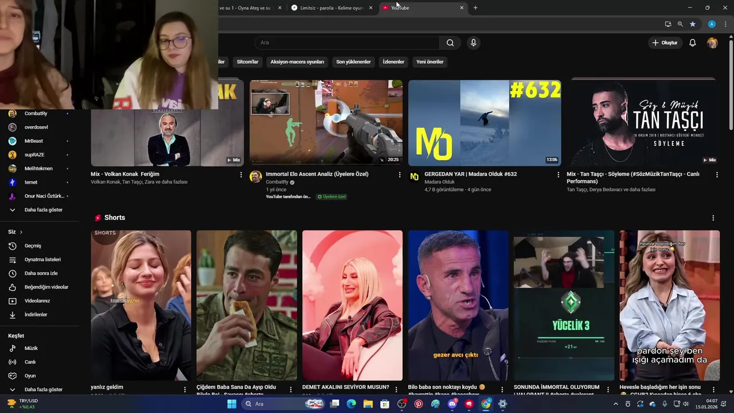The width and height of the screenshot is (734, 413).
Task: Open options for Mix - Volkan Konak video
Action: coord(241,174)
